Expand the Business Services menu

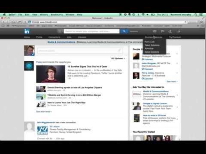coord(154,37)
